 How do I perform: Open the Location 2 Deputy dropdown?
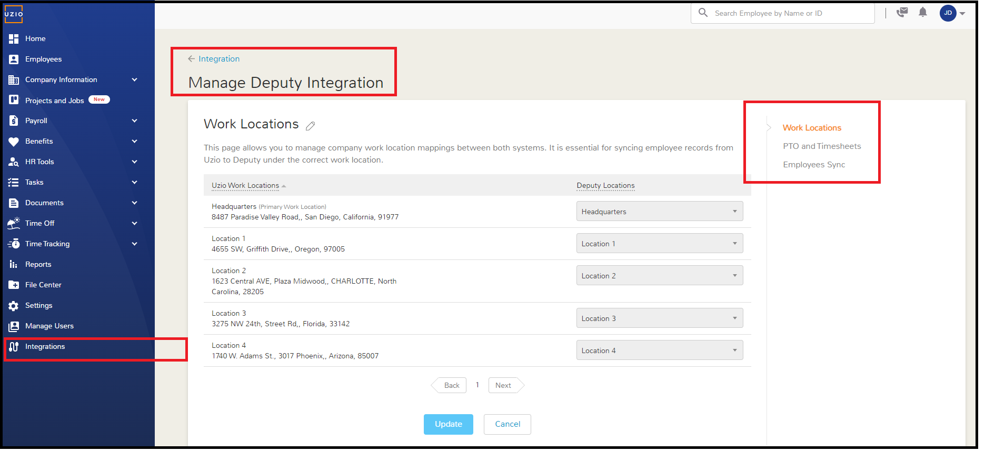pyautogui.click(x=660, y=276)
